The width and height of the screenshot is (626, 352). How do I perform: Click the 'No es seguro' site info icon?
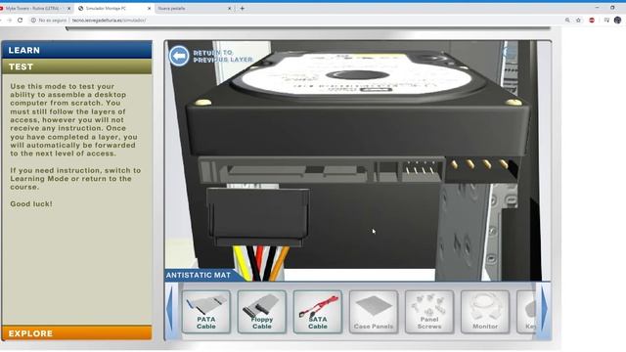point(33,20)
